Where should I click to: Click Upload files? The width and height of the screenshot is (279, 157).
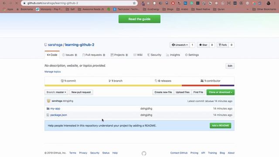tap(183, 92)
